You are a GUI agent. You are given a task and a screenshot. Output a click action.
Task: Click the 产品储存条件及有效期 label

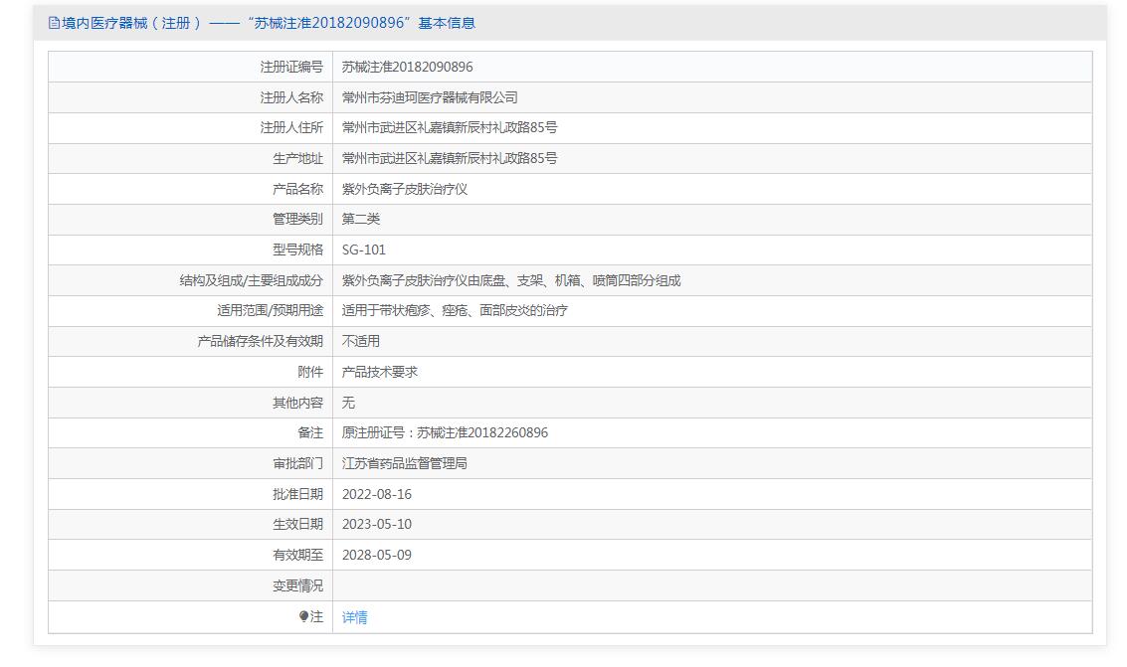pyautogui.click(x=261, y=342)
